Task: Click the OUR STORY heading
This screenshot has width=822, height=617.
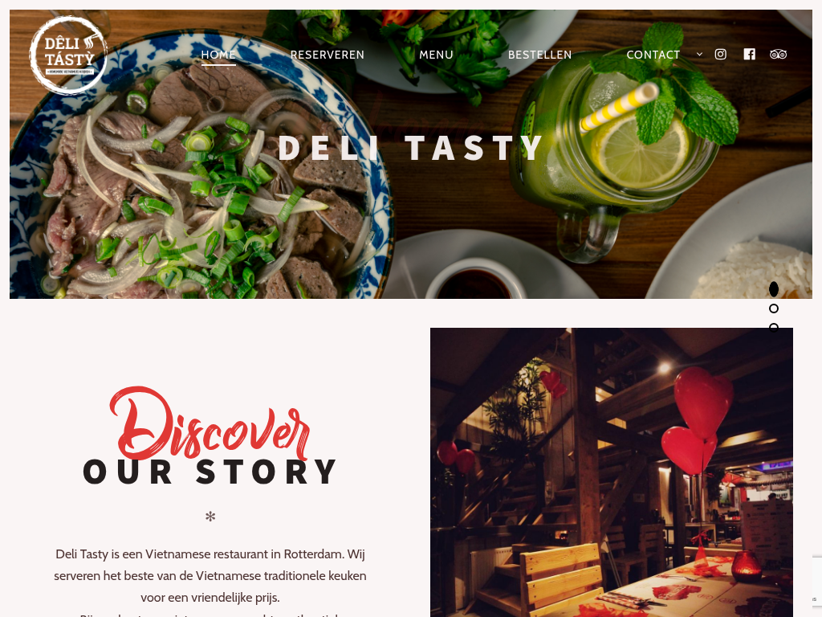Action: pos(210,471)
